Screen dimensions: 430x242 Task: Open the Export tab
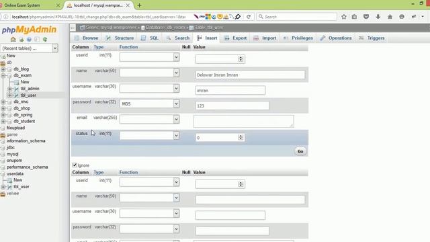tap(235, 38)
